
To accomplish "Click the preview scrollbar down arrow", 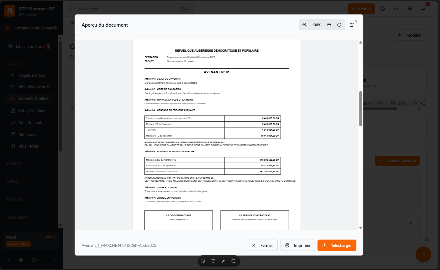I will [x=360, y=228].
